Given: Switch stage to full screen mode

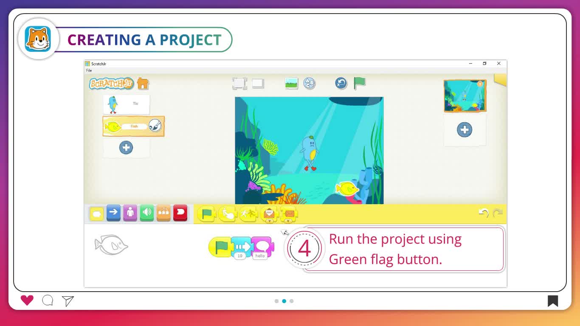Looking at the screenshot, I should tap(239, 83).
